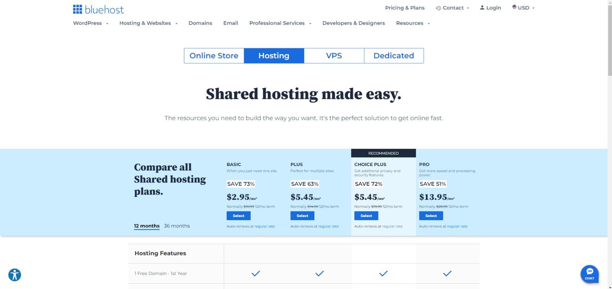Click the Plus plan 1 Free Domain checkmark
The height and width of the screenshot is (289, 612).
(x=320, y=273)
